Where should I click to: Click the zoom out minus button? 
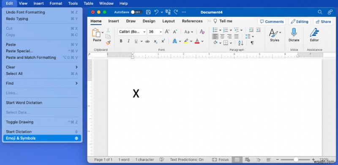coord(278,159)
